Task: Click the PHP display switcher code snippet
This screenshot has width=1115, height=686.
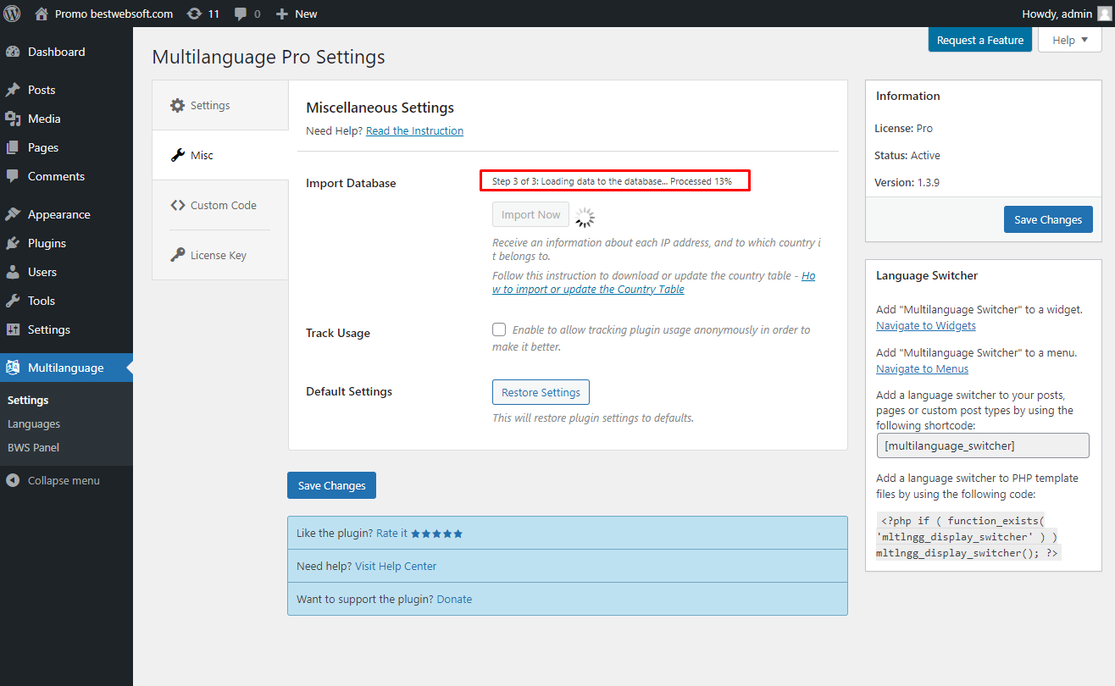Action: pos(967,537)
